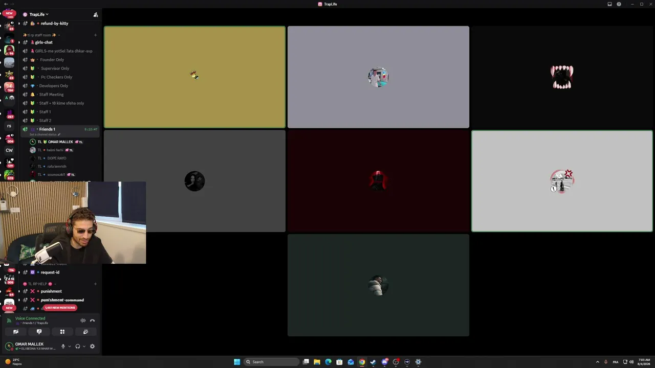Screen dimensions: 655x368
Task: Focus the dark green bottom participant tile
Action: [x=378, y=285]
